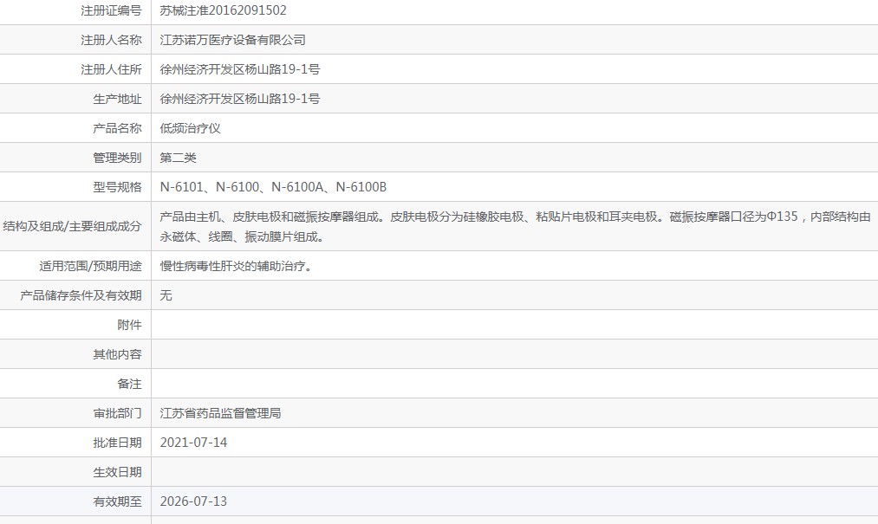The image size is (878, 524).
Task: Click approval date 2021-07-14
Action: click(193, 443)
